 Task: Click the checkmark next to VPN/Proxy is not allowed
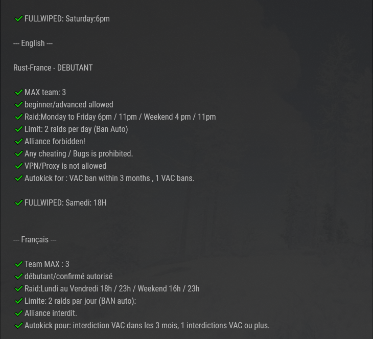[x=18, y=166]
